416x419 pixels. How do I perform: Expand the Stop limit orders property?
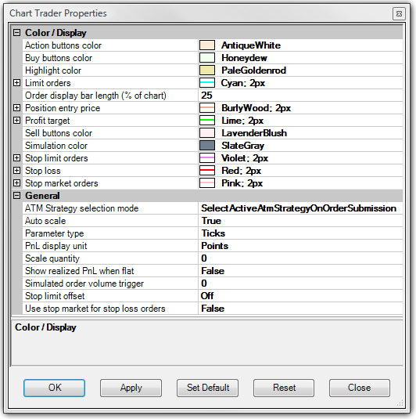[16, 158]
